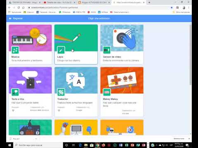Switch to the first browser tab
Screen dimensions: 198x148
click(x=25, y=2)
